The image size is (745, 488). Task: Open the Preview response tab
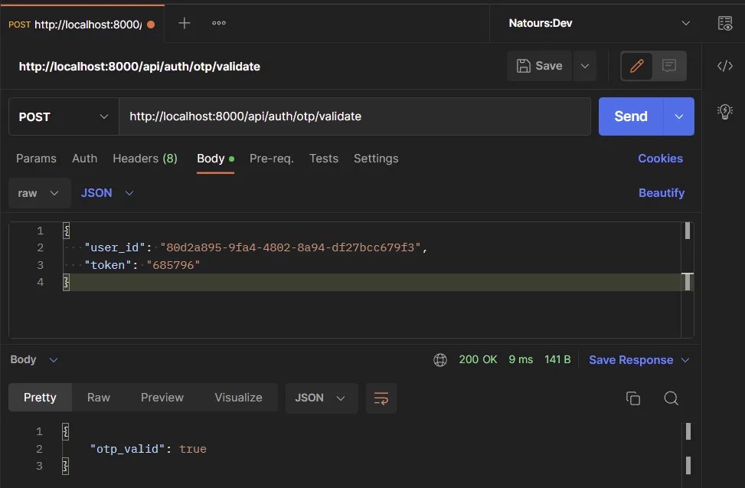click(x=162, y=398)
